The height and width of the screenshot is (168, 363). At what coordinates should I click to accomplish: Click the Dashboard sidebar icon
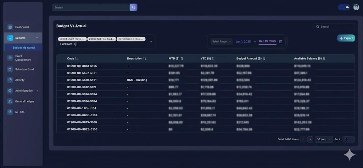pos(10,27)
